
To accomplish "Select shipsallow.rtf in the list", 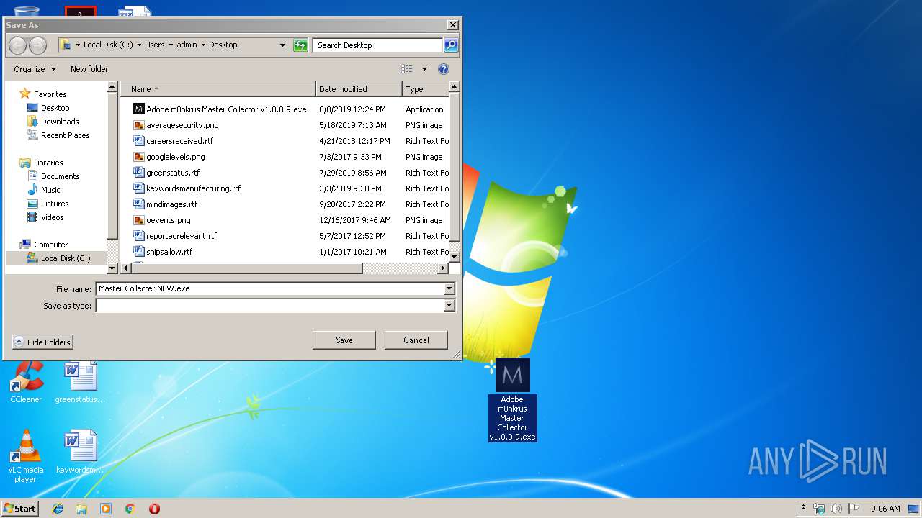I will (169, 252).
